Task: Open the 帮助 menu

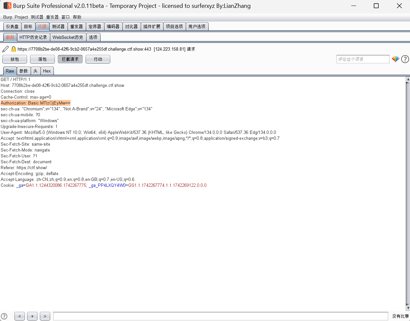Action: click(77, 17)
